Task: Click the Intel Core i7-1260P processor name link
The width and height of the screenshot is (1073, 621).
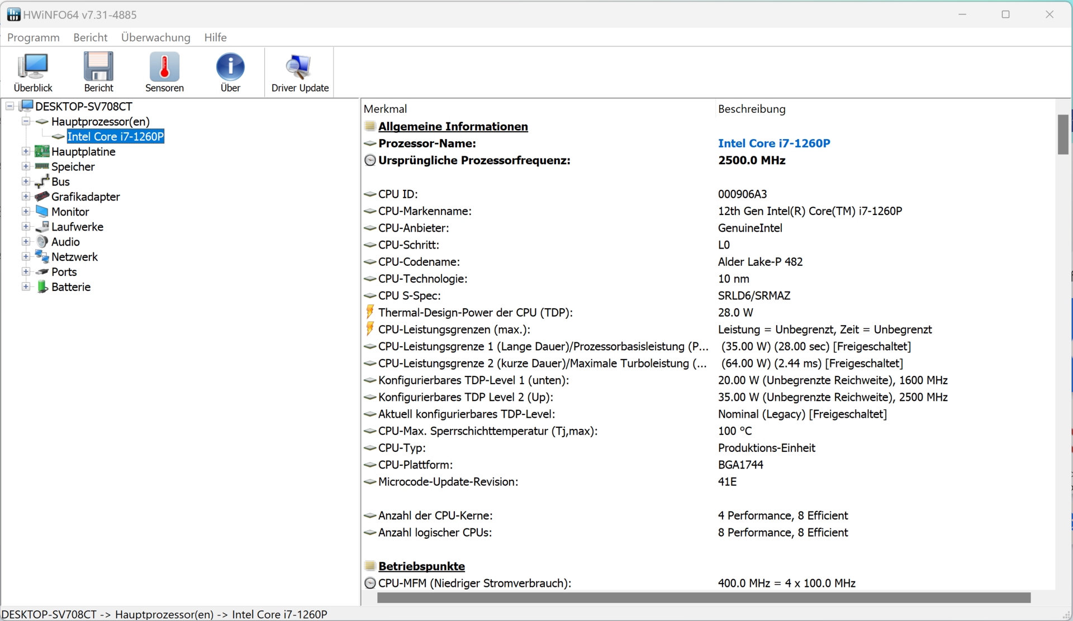Action: (x=773, y=144)
